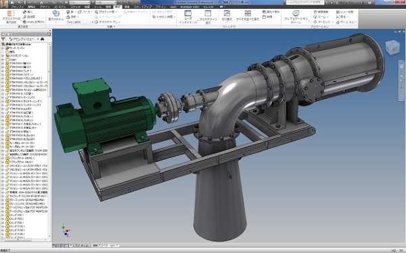Click the model browser vertical scrollbar

click(49, 140)
